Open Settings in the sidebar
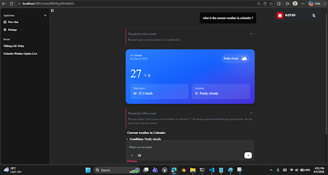 [10, 30]
